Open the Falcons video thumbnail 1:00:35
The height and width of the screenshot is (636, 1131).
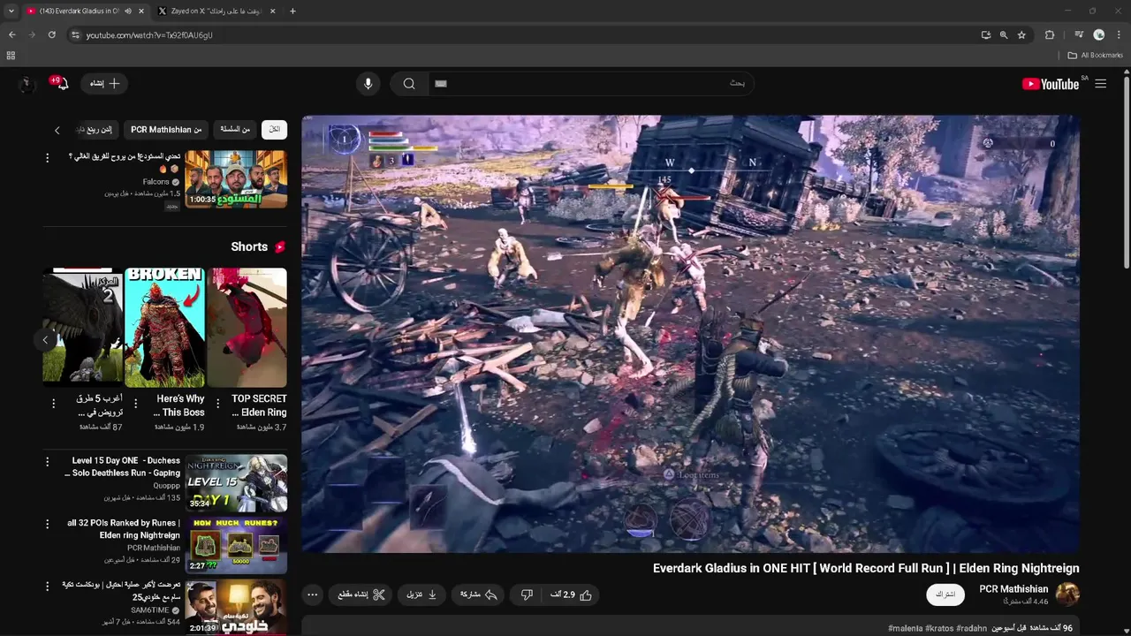tap(236, 179)
